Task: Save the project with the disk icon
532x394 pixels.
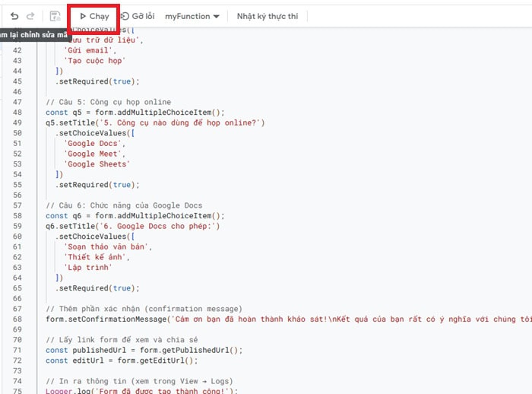Action: 55,16
